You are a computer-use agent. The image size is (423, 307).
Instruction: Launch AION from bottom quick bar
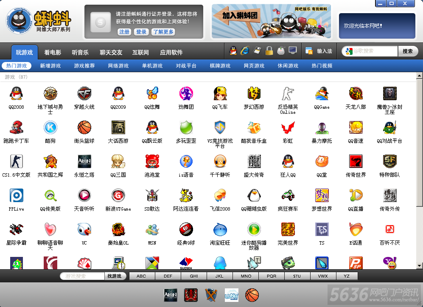coord(171,295)
